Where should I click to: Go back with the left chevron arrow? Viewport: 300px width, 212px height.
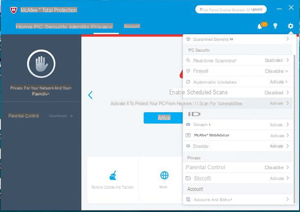point(90,95)
